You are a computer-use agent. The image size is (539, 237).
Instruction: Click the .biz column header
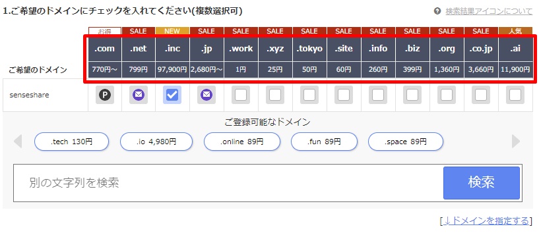pyautogui.click(x=412, y=49)
